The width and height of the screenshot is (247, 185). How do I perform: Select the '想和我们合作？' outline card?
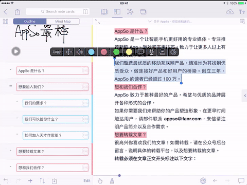[x=52, y=168]
